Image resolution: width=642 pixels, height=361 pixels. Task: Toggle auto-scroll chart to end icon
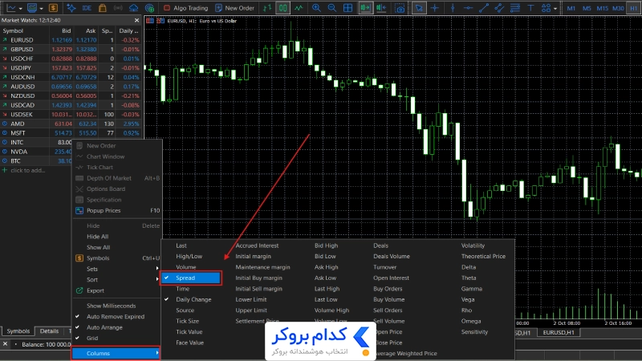(x=365, y=8)
